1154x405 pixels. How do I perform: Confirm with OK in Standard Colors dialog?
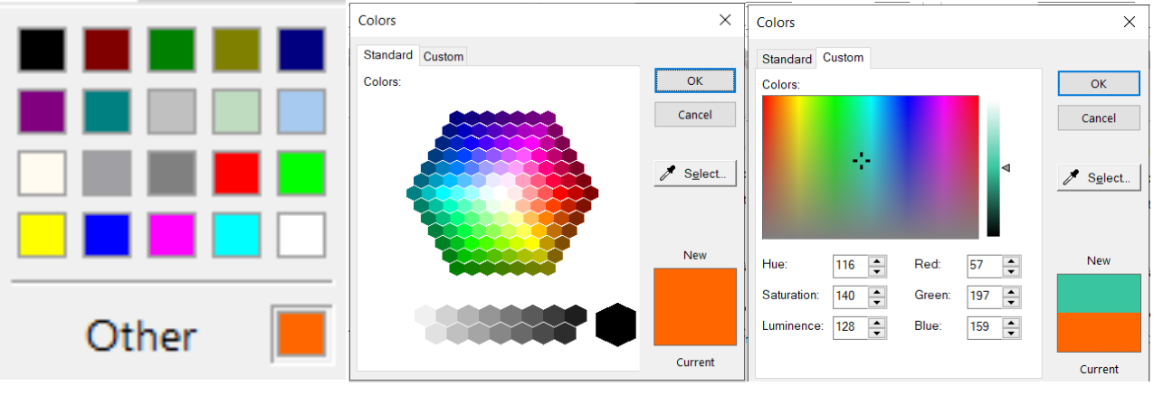point(695,80)
